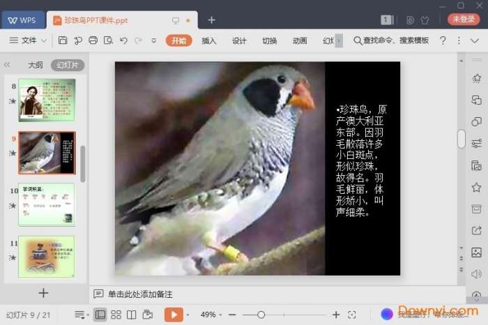This screenshot has width=488, height=325.
Task: Open the share icon in right sidebar
Action: click(476, 230)
